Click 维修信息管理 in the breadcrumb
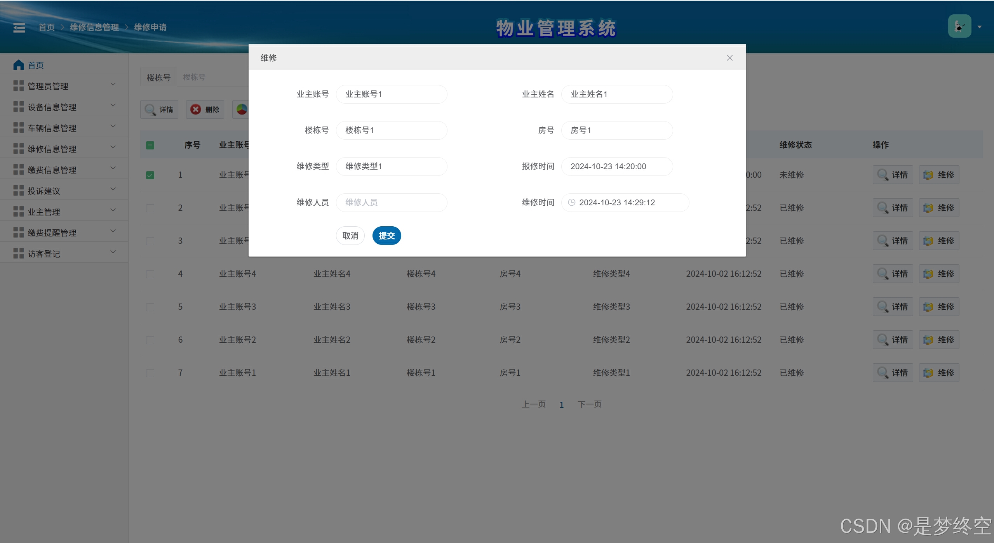 click(x=94, y=27)
